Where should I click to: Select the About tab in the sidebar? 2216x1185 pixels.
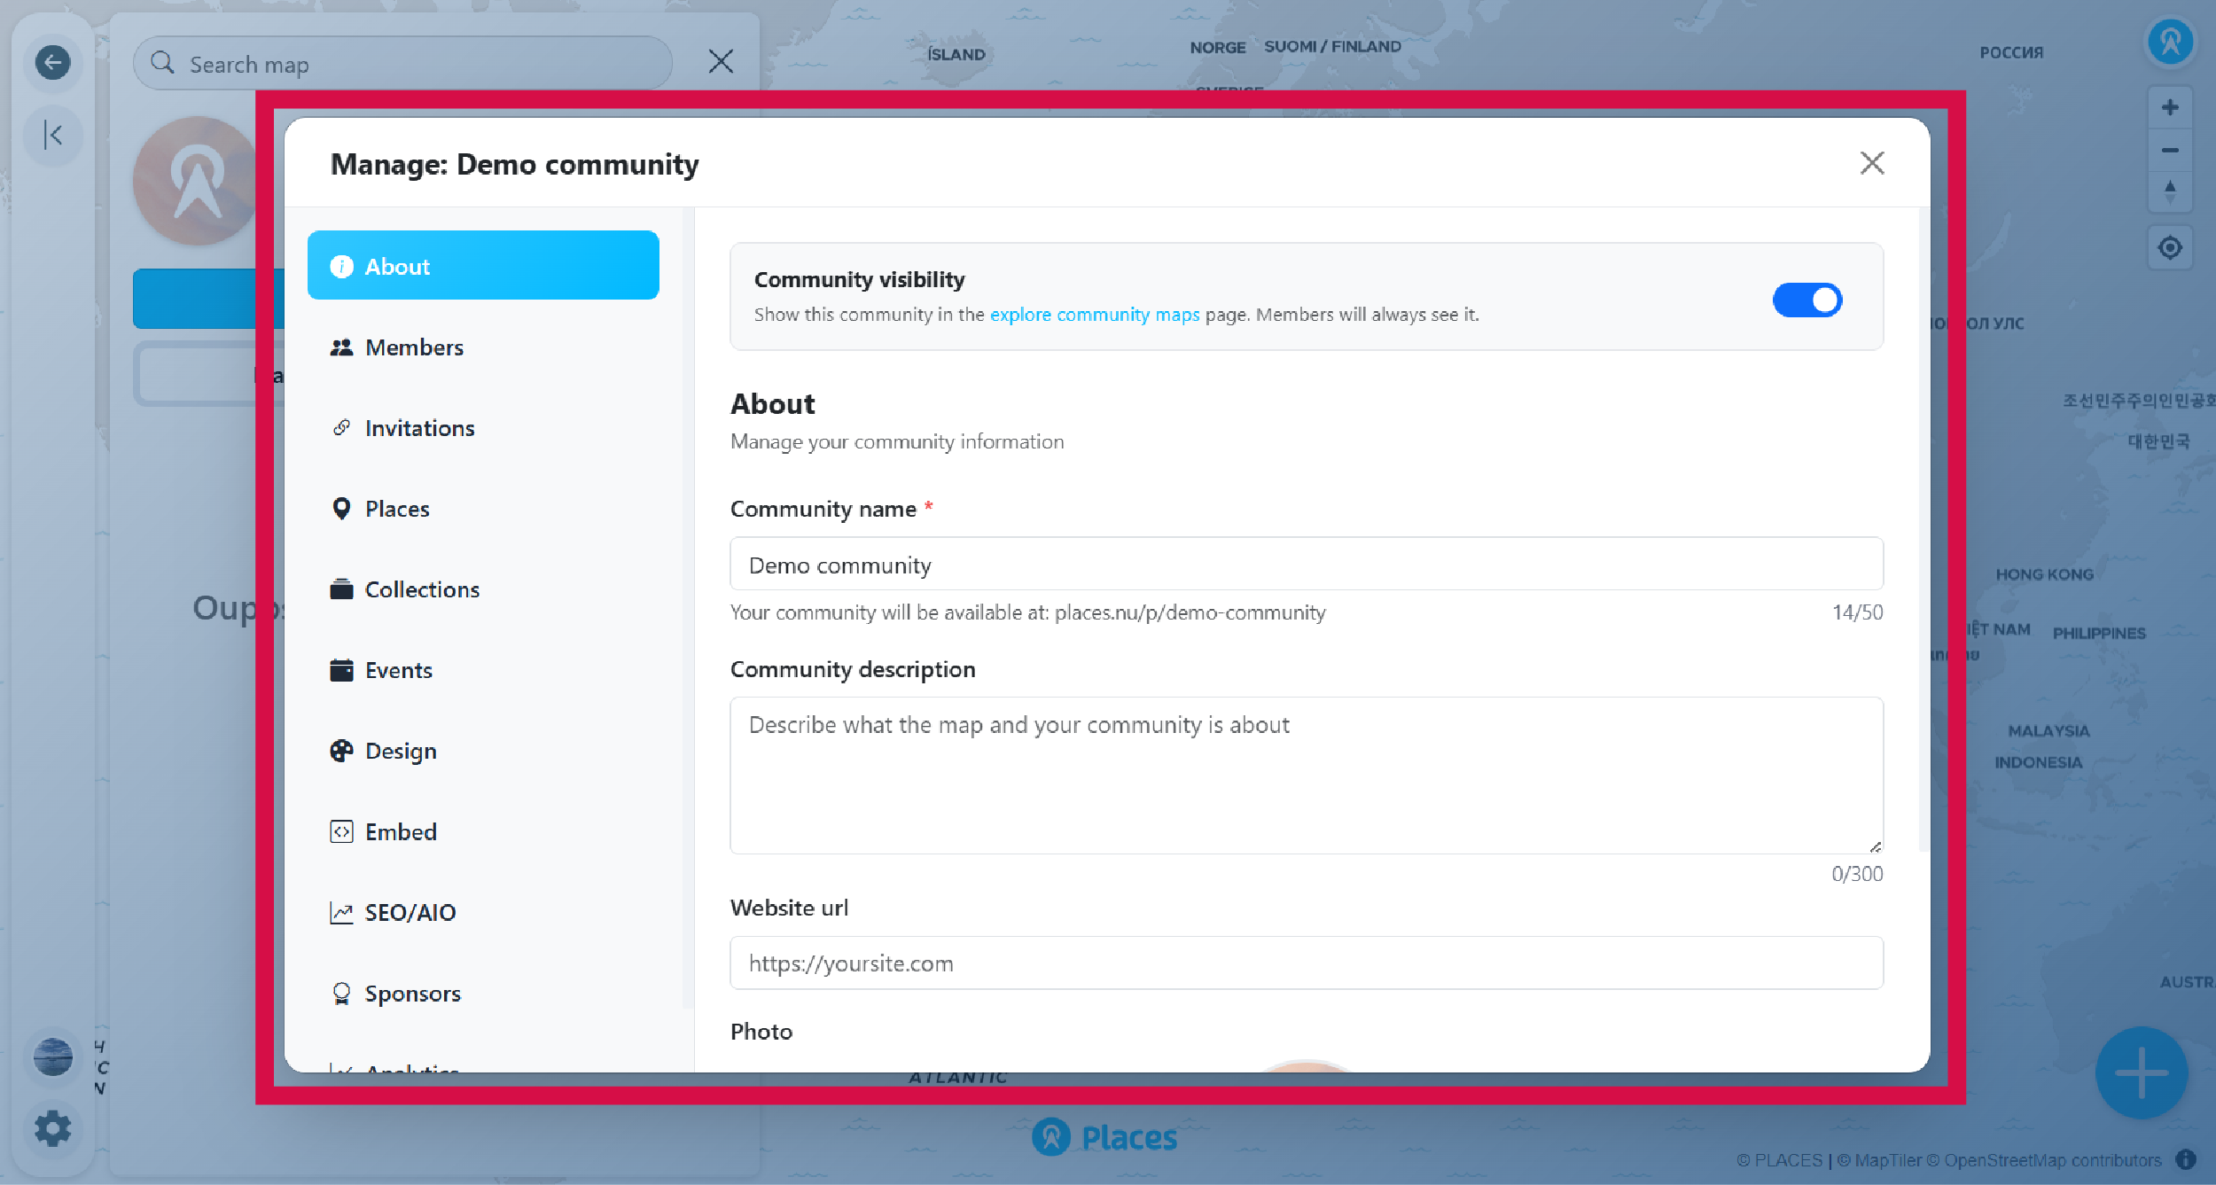[x=396, y=265]
